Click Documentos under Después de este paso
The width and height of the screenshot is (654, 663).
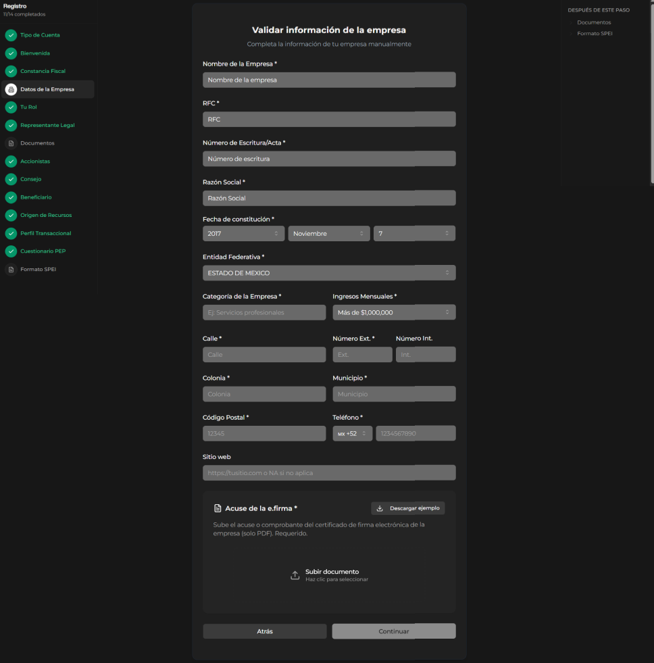(594, 22)
